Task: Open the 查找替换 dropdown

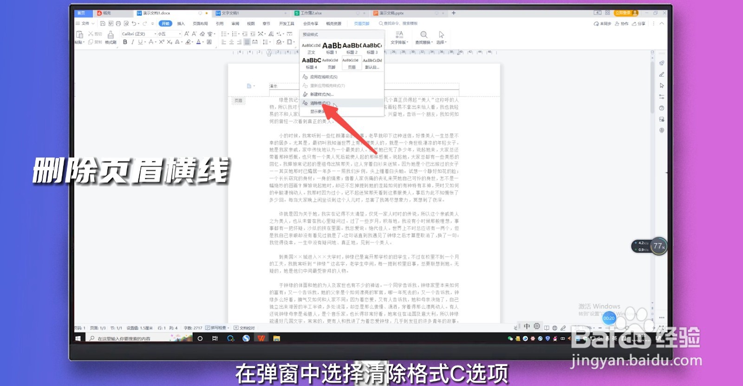Action: pyautogui.click(x=424, y=42)
